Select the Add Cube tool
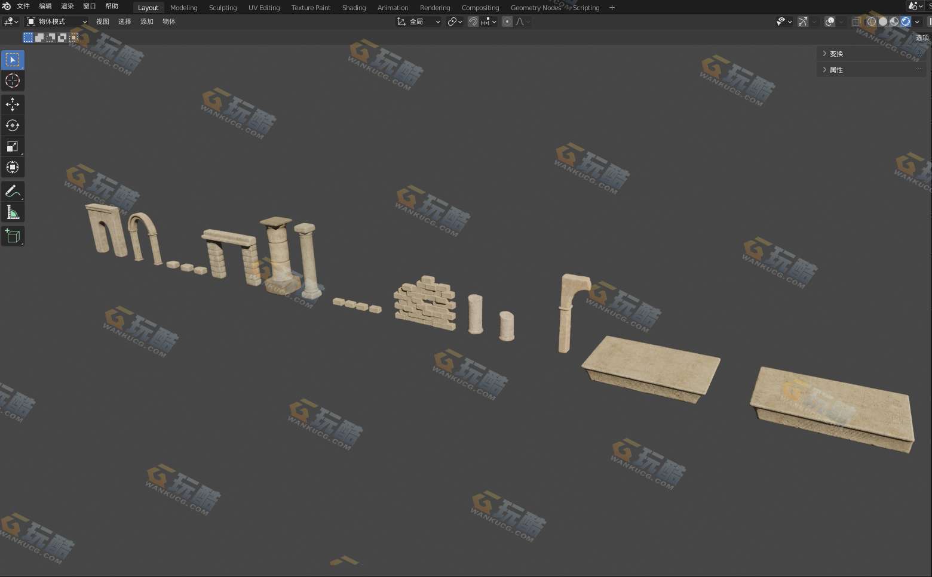 tap(13, 236)
